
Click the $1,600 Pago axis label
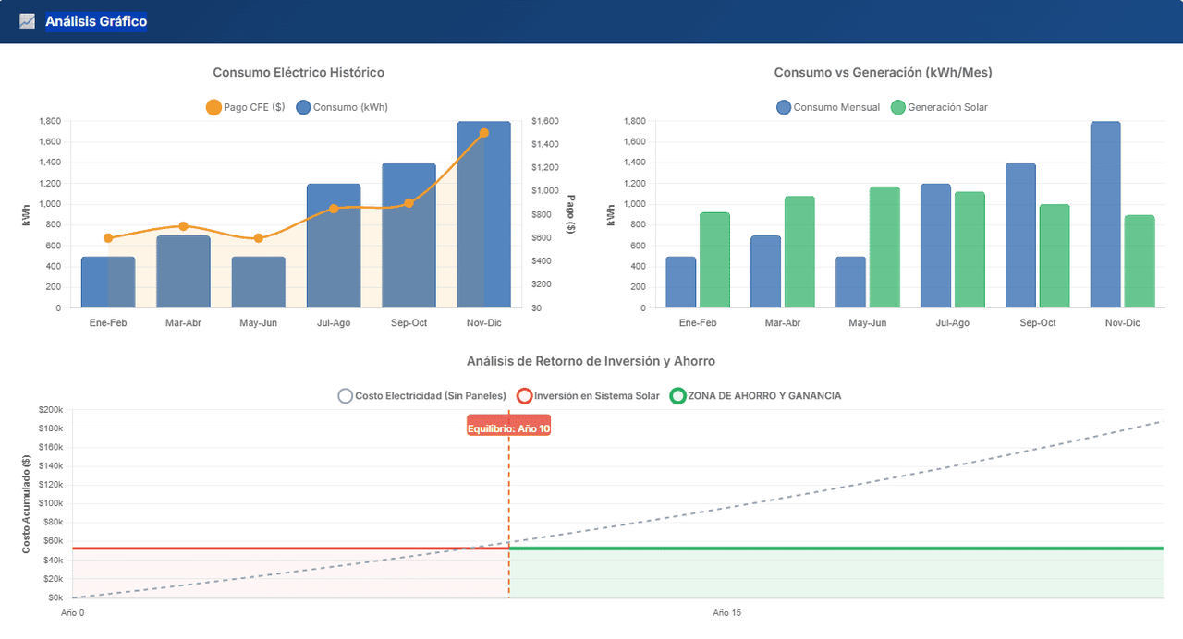click(x=547, y=121)
